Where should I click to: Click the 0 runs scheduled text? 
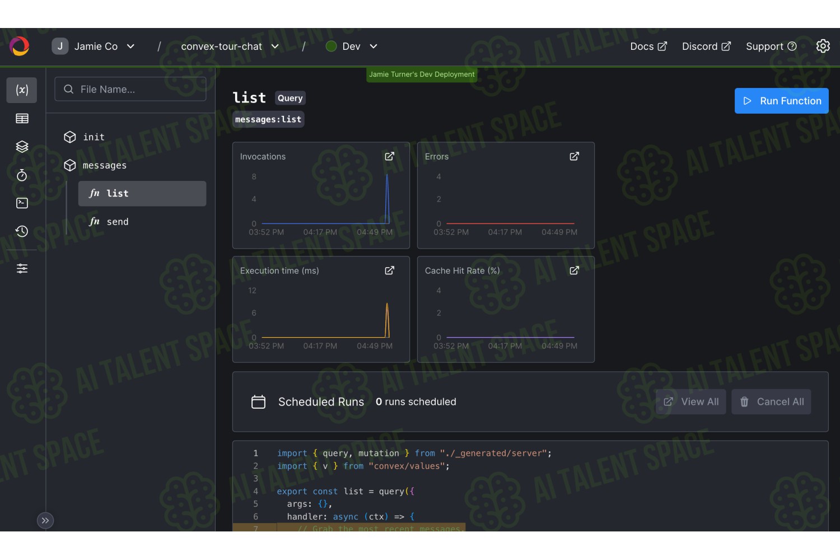(416, 402)
